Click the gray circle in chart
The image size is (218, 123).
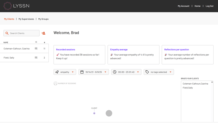tap(109, 113)
